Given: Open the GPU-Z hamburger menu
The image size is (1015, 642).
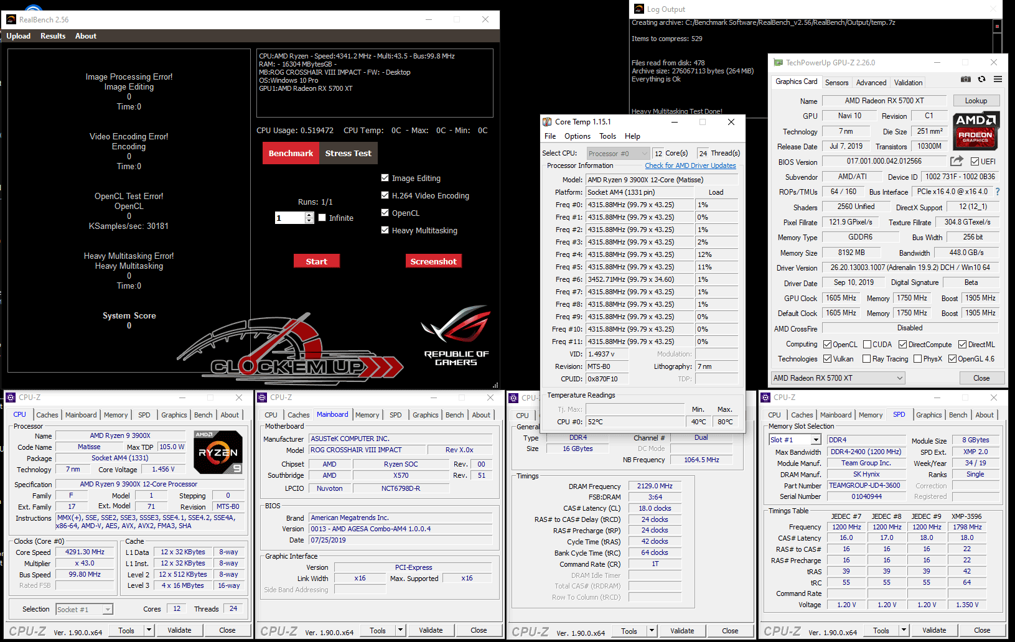Looking at the screenshot, I should pos(998,80).
